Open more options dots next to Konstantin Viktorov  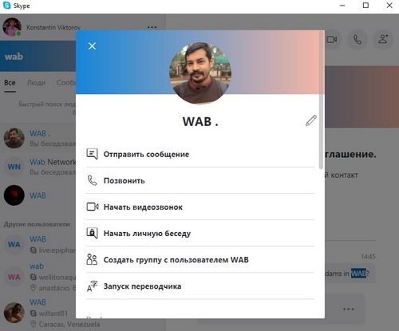click(x=152, y=27)
